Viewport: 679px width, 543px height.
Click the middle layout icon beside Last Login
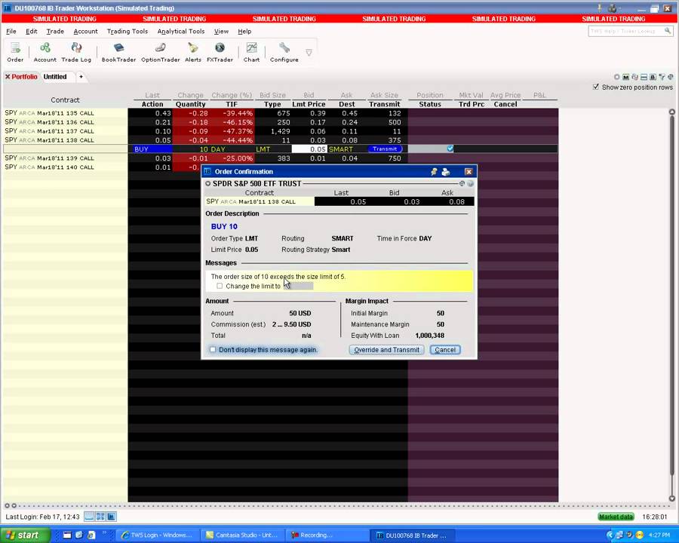(x=100, y=517)
